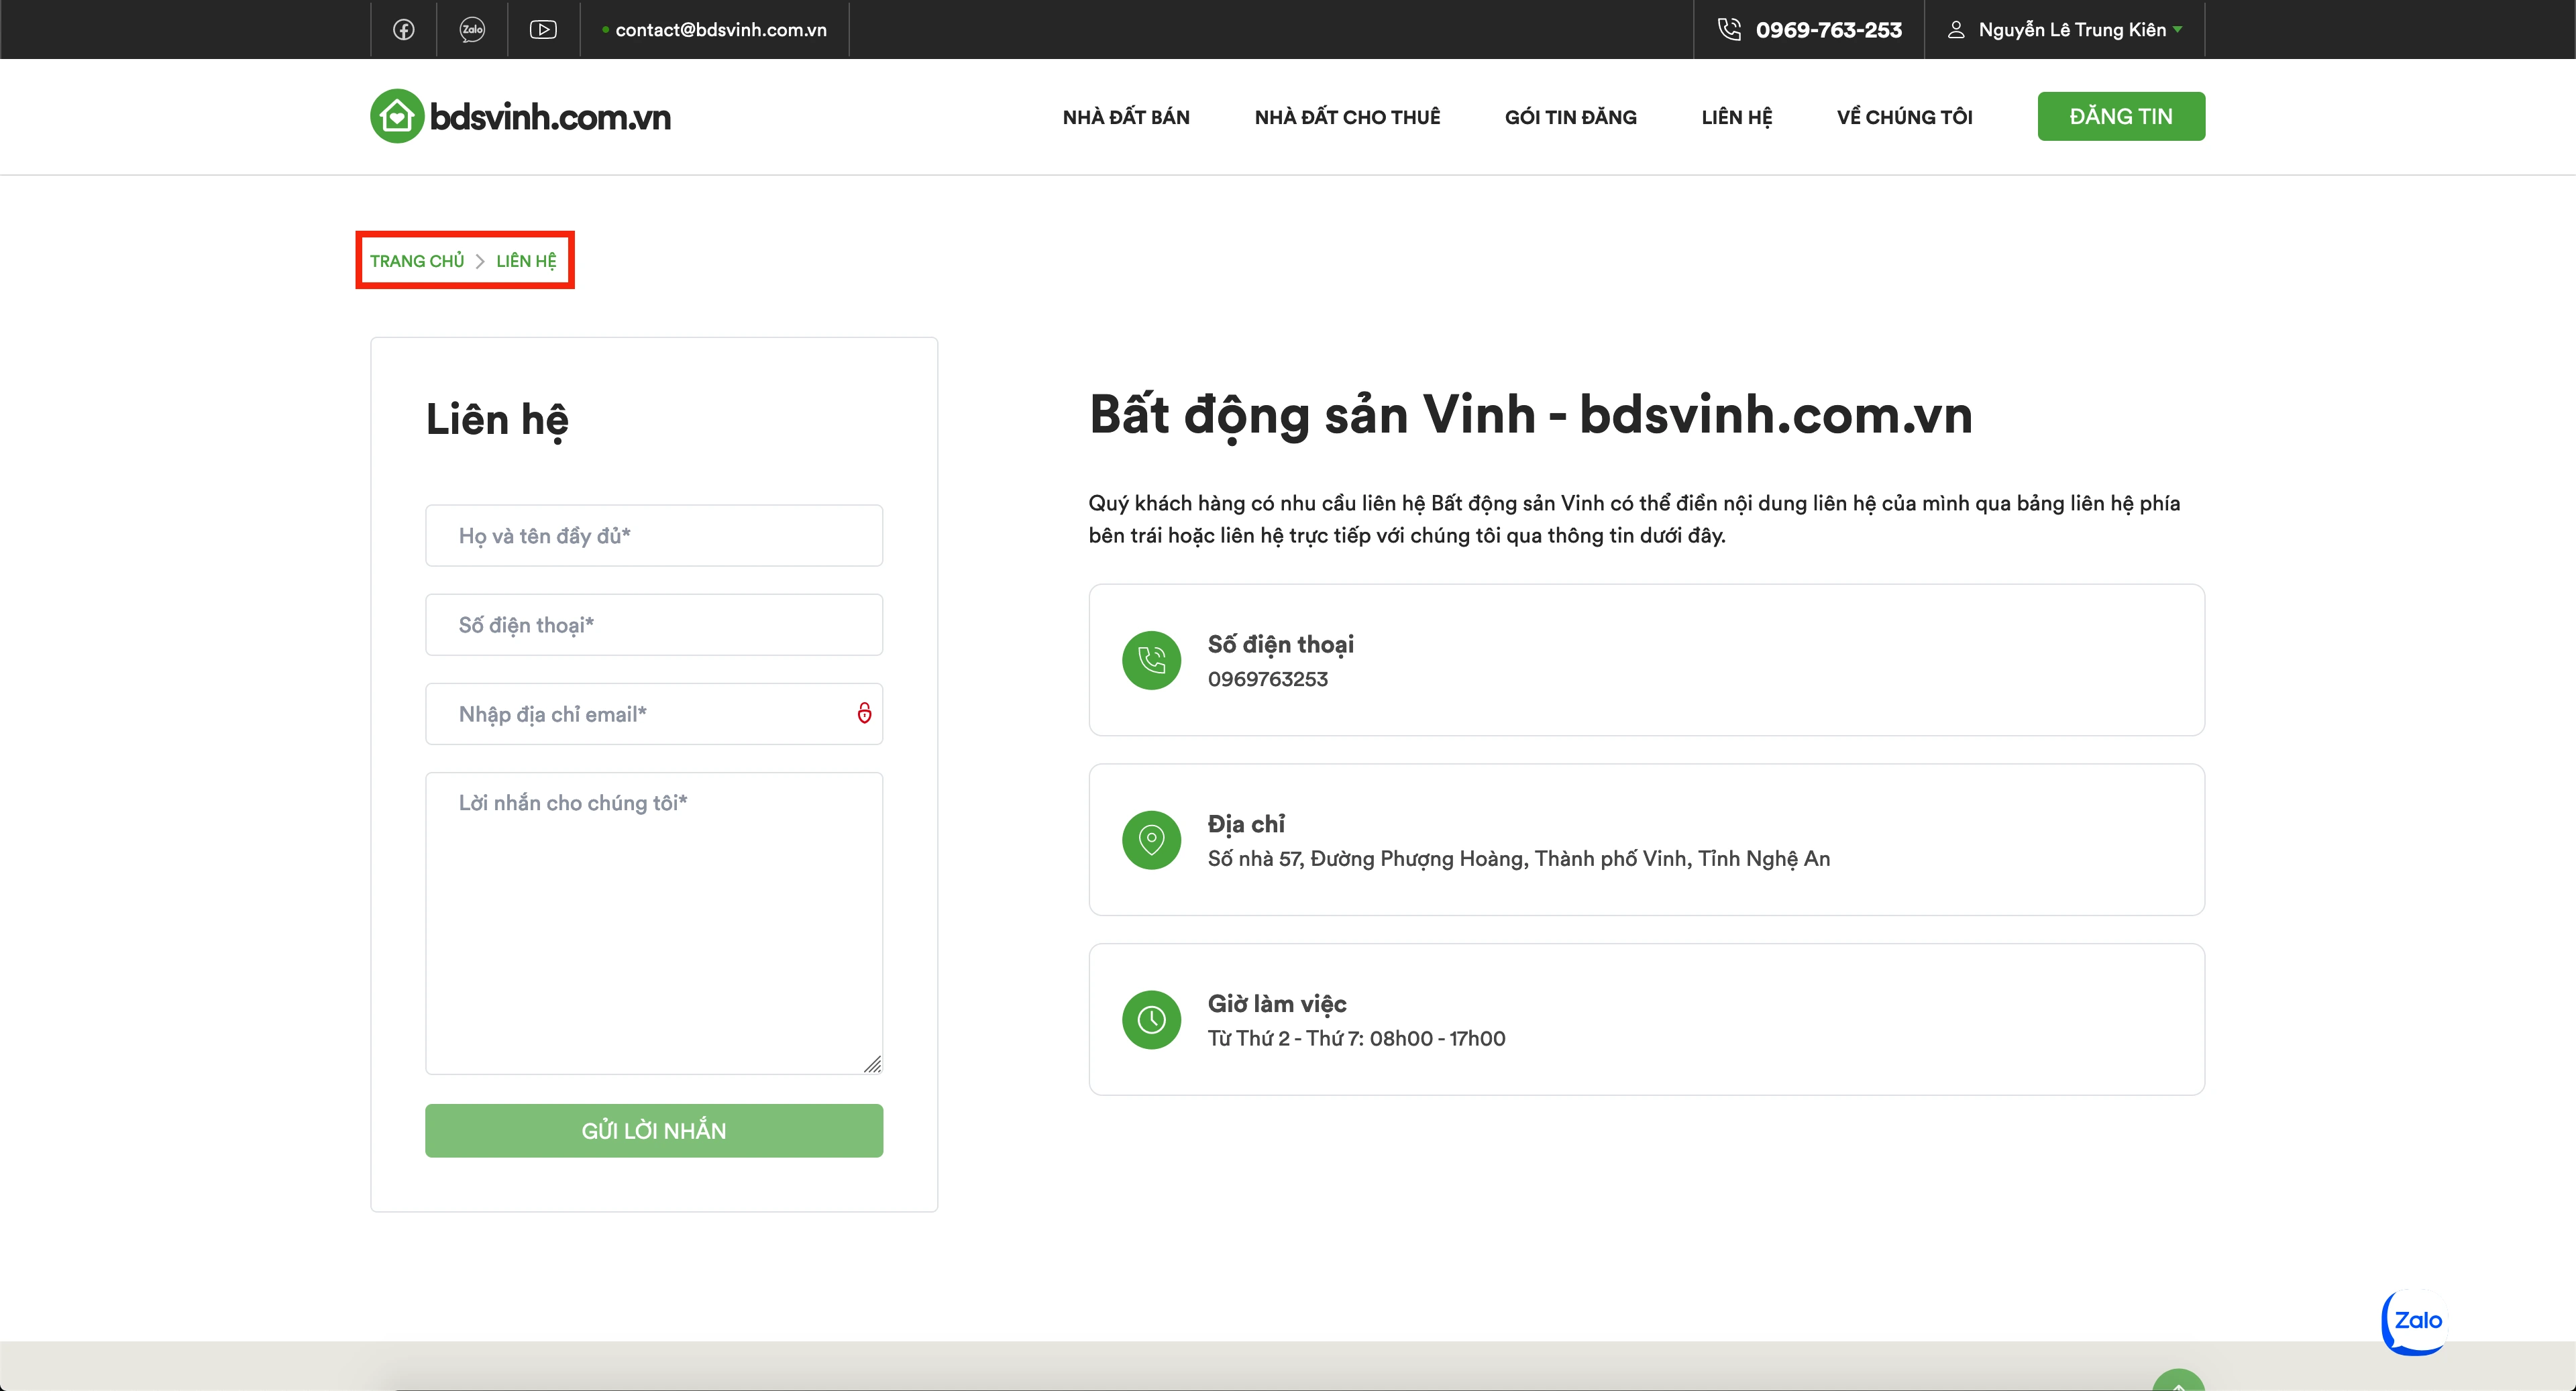Screen dimensions: 2576x1391
Task: Open the NHÀ ĐẤT BÁN menu
Action: point(1125,116)
